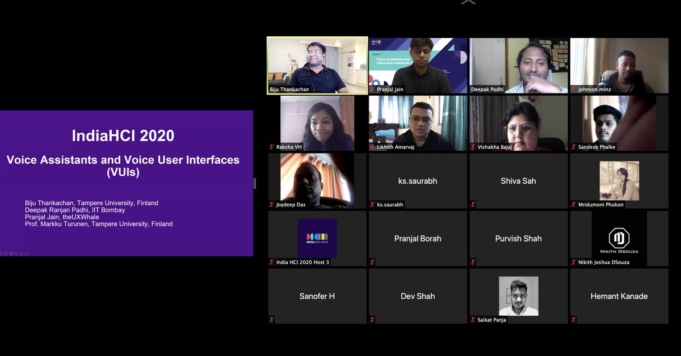Screen dimensions: 681x356
Task: Click the muted mic icon beside India HCI 2020 Host 3
Action: tap(272, 262)
